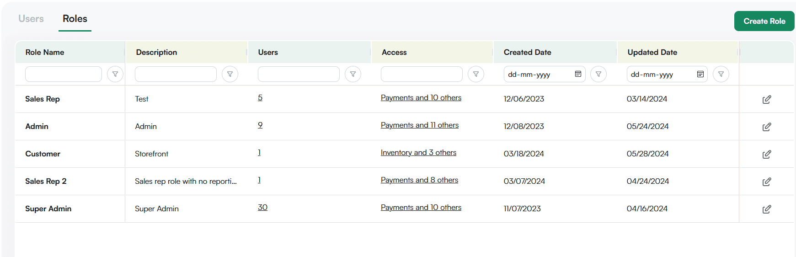Switch to the Users tab
The width and height of the screenshot is (796, 257).
tap(31, 19)
